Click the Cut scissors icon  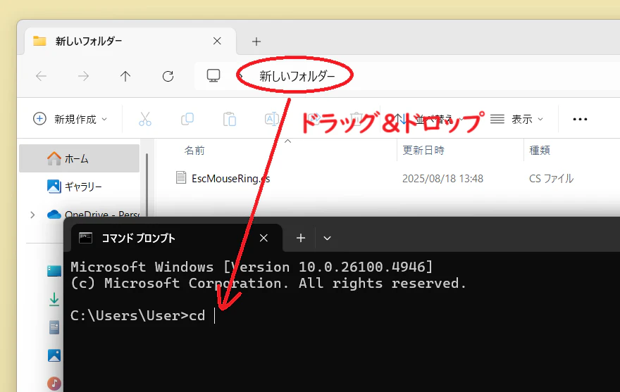click(144, 119)
